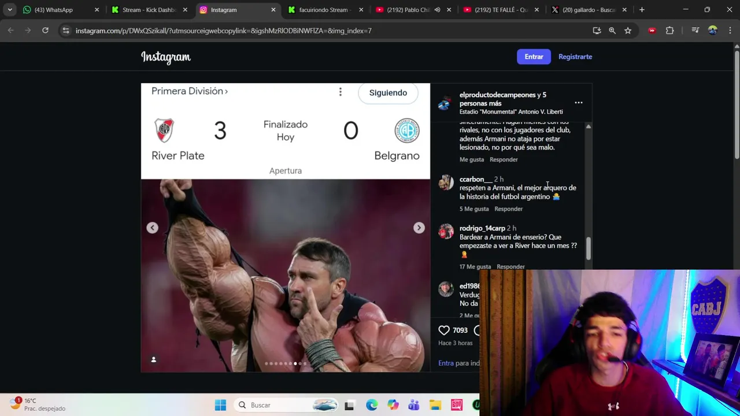
Task: Click the Instagram logo
Action: point(166,57)
